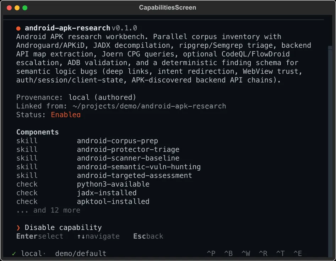Click the ^R shortcut in status bar

tap(263, 254)
